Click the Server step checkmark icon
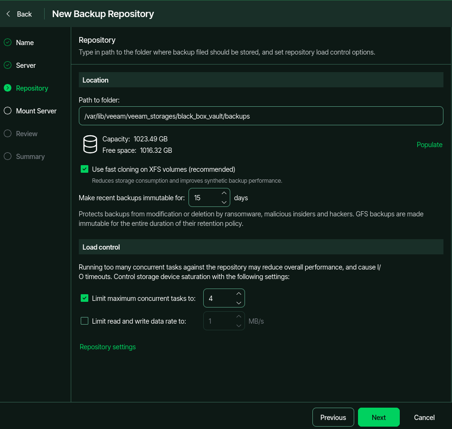Screen dimensions: 452x429 8,65
